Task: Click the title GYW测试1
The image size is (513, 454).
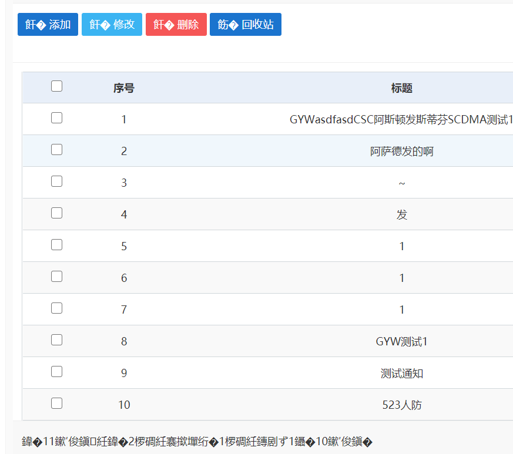Action: pos(401,341)
